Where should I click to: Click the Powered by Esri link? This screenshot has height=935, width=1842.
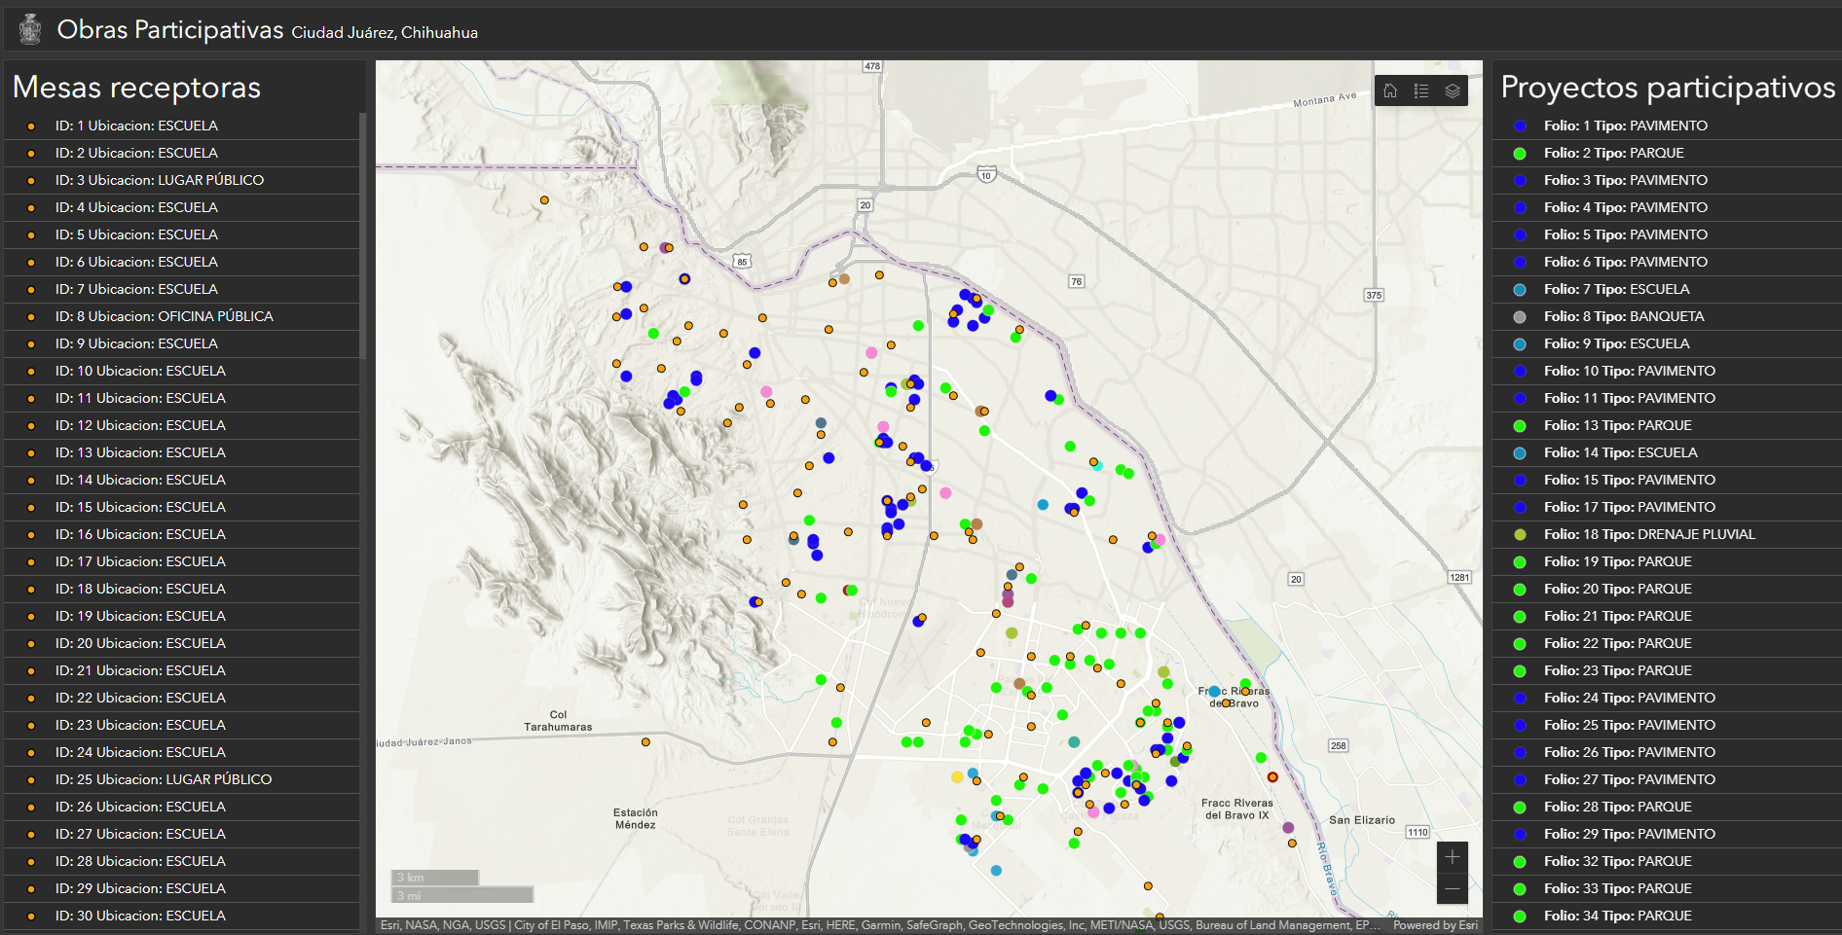coord(1434,925)
